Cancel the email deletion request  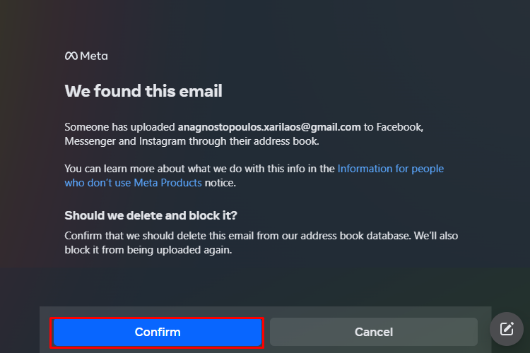pos(374,332)
